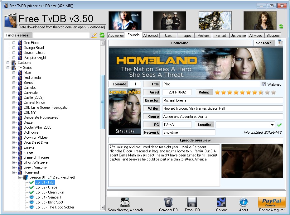Collapse the Season 01 node
Viewport: 290px width, 215px height.
click(20, 178)
